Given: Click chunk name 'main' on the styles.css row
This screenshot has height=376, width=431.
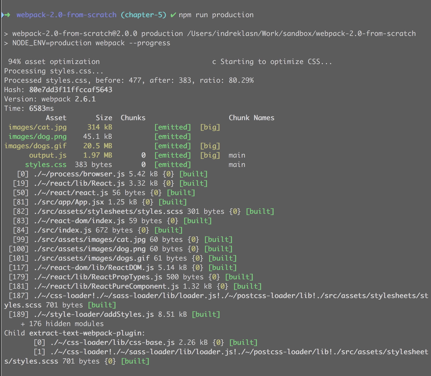Looking at the screenshot, I should pyautogui.click(x=237, y=165).
